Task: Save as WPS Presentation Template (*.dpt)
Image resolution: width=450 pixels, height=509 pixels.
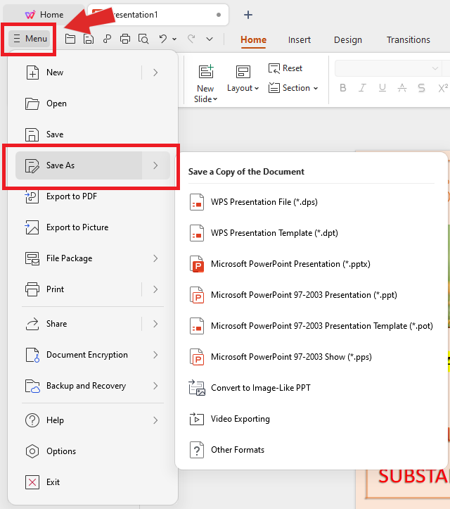Action: pyautogui.click(x=311, y=233)
